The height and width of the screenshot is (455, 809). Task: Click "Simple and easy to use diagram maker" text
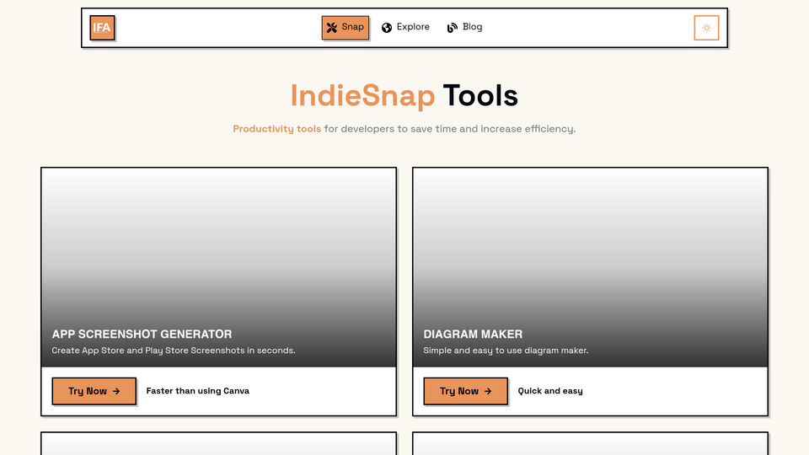pyautogui.click(x=506, y=351)
